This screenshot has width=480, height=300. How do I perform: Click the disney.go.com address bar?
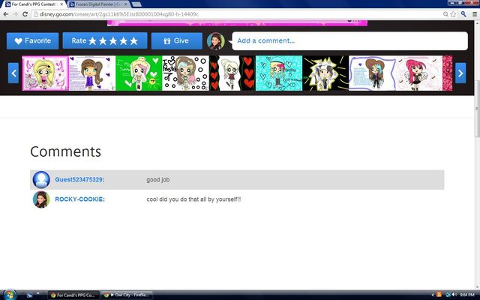[237, 14]
